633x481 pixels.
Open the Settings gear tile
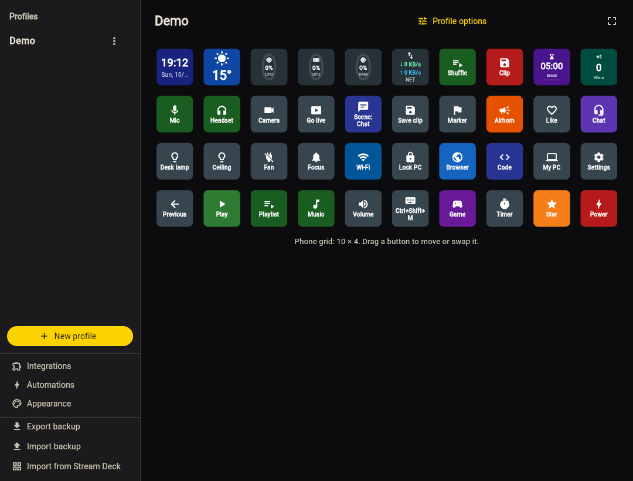598,161
